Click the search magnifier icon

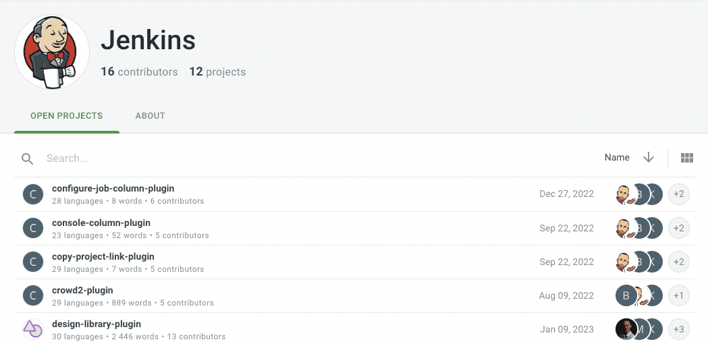[x=27, y=159]
